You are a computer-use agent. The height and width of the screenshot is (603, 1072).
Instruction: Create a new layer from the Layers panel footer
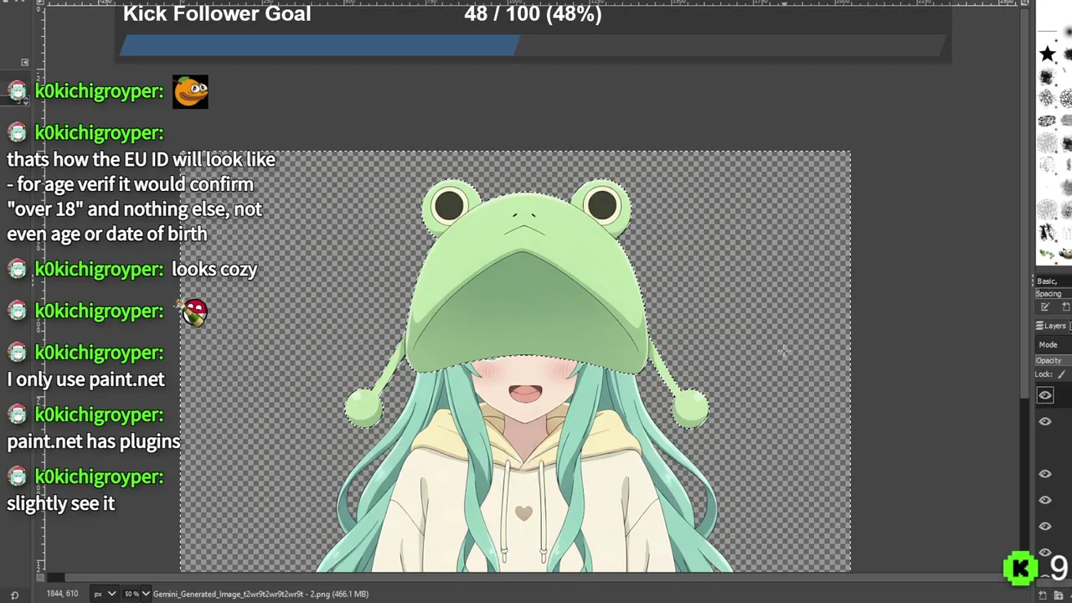[x=1043, y=595]
